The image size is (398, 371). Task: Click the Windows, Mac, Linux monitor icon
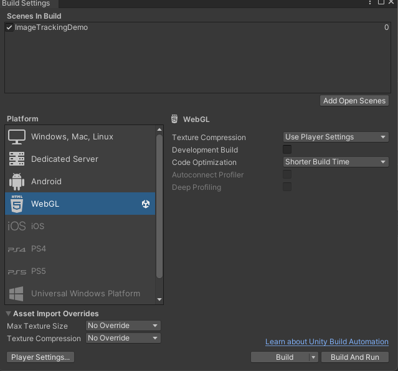[x=17, y=136]
